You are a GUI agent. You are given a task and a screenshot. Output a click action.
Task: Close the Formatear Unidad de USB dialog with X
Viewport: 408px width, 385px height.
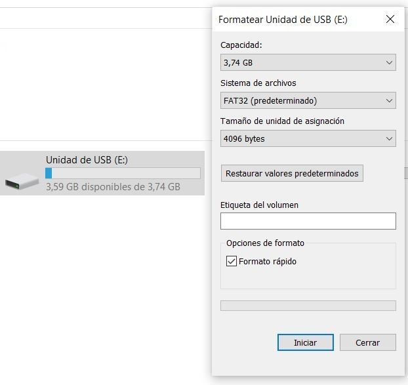390,19
